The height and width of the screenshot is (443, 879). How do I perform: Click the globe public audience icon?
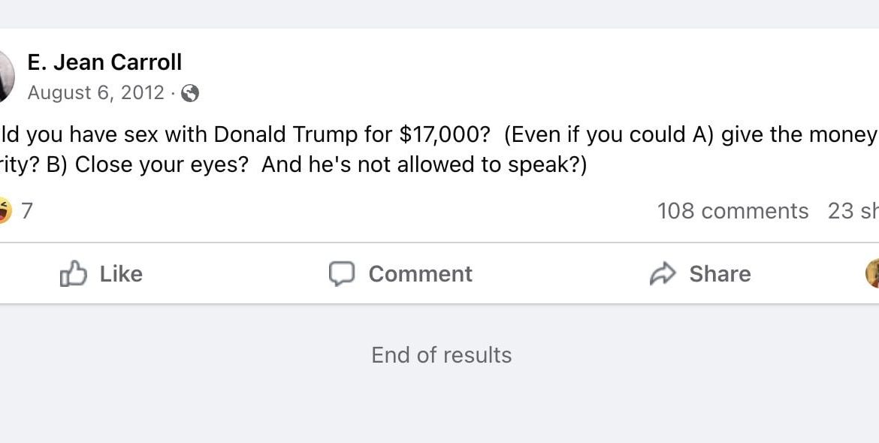click(x=191, y=93)
